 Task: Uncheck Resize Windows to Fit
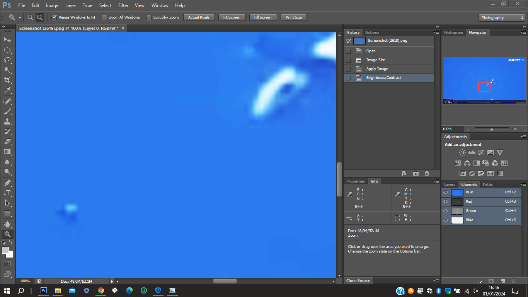(x=55, y=17)
